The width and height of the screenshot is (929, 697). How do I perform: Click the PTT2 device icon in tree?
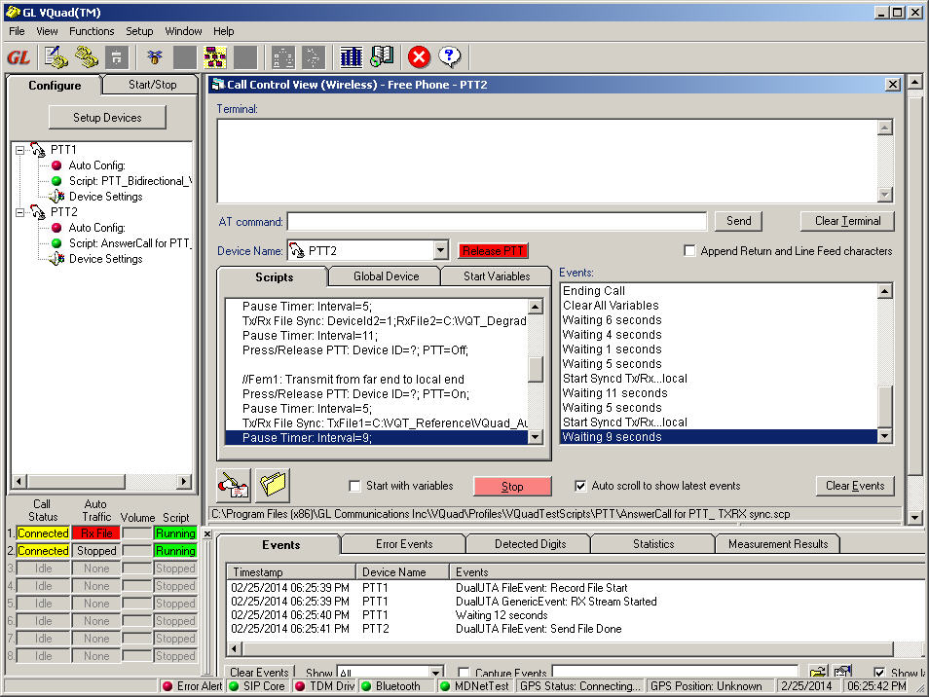pos(38,212)
